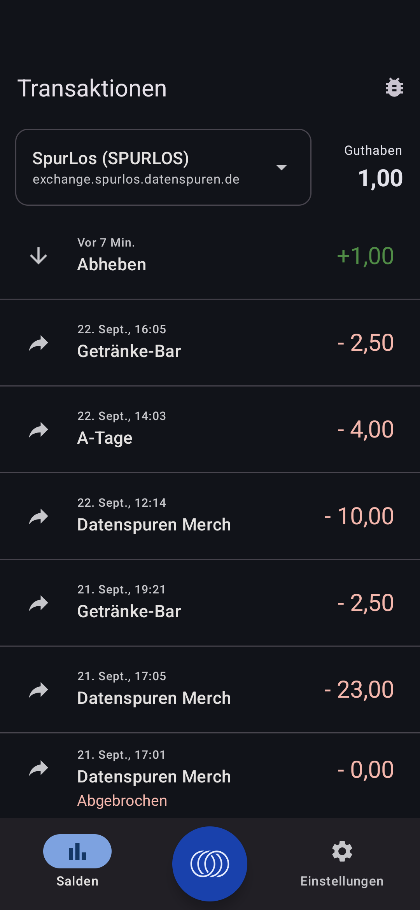
Task: Open the A-Tage payment of 4,00
Action: [210, 429]
